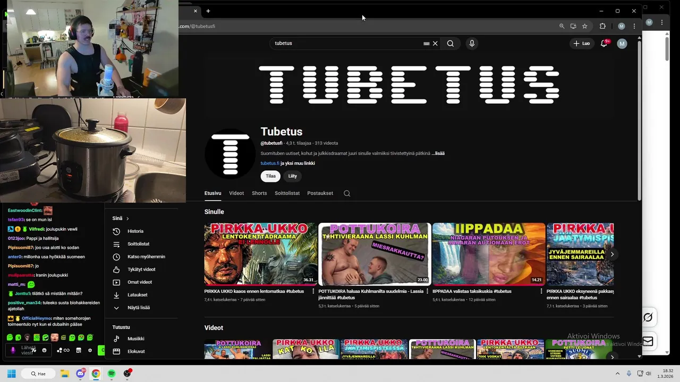Switch to Videot channel tab

(236, 193)
